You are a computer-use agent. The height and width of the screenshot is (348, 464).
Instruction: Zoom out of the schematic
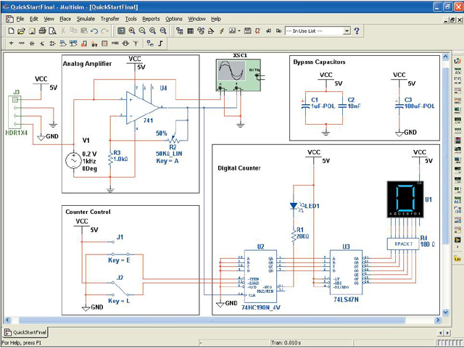coord(142,30)
